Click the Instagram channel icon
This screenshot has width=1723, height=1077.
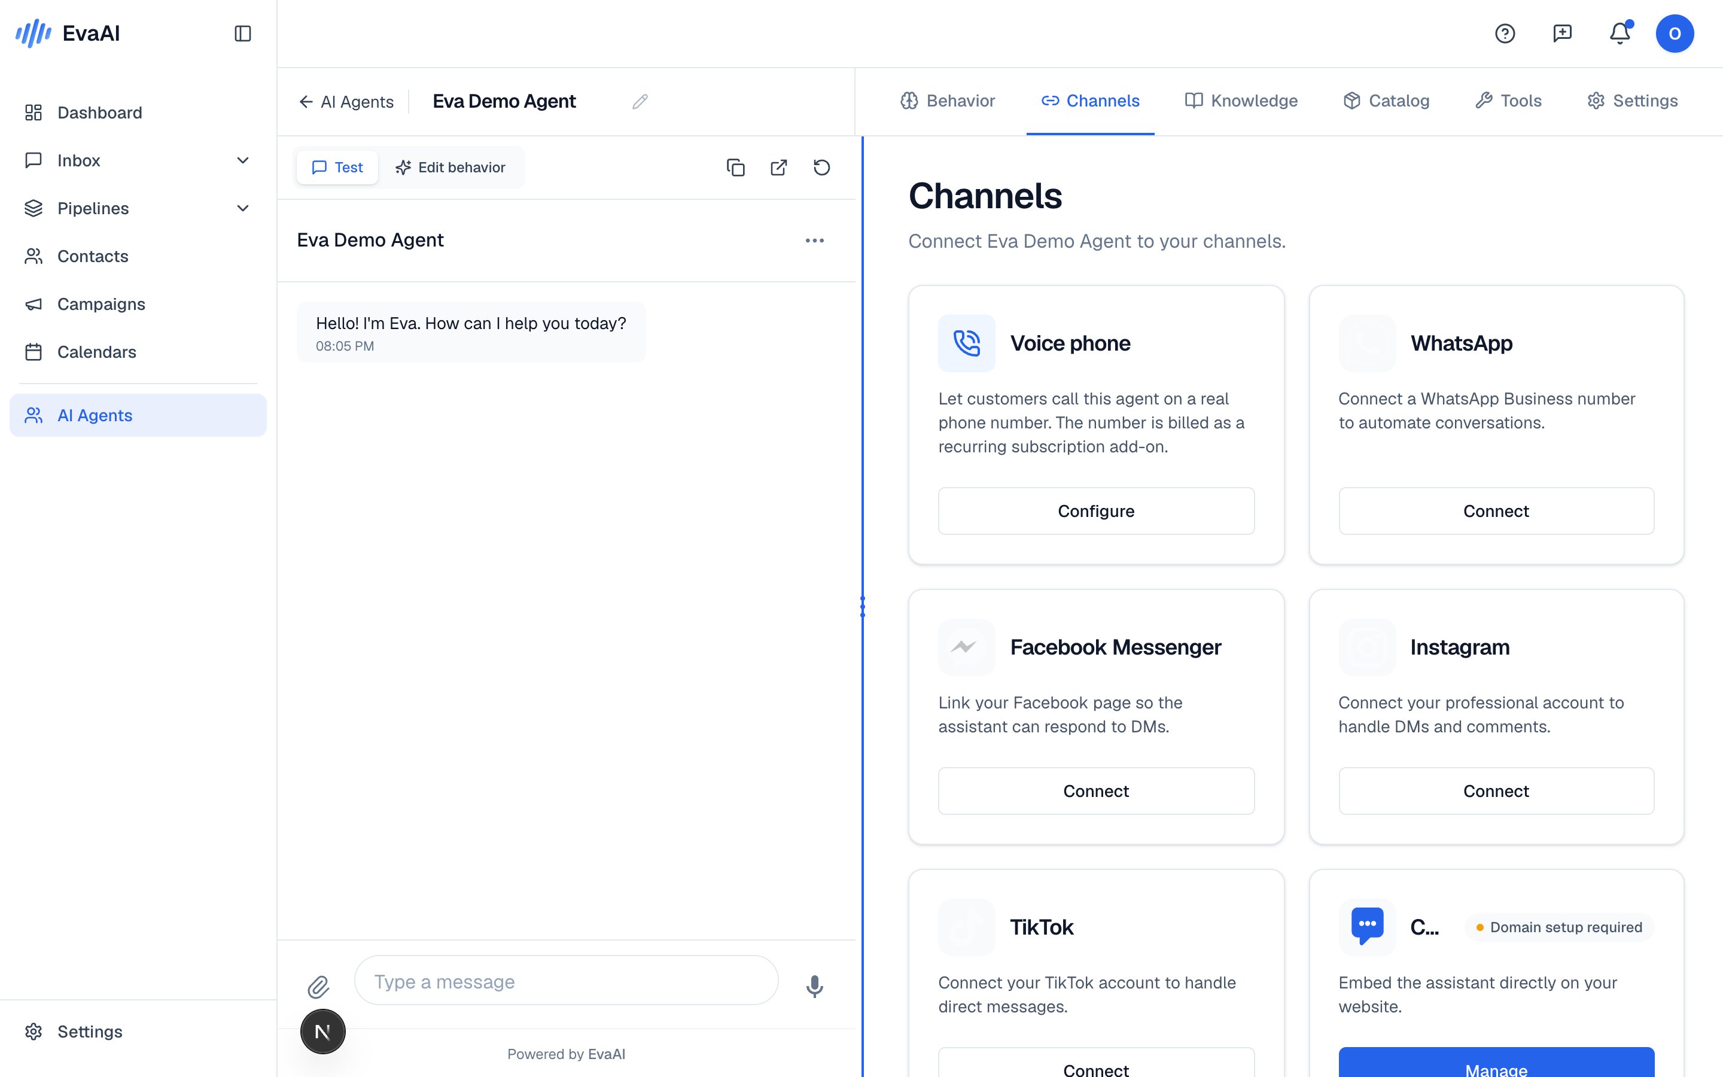tap(1367, 647)
